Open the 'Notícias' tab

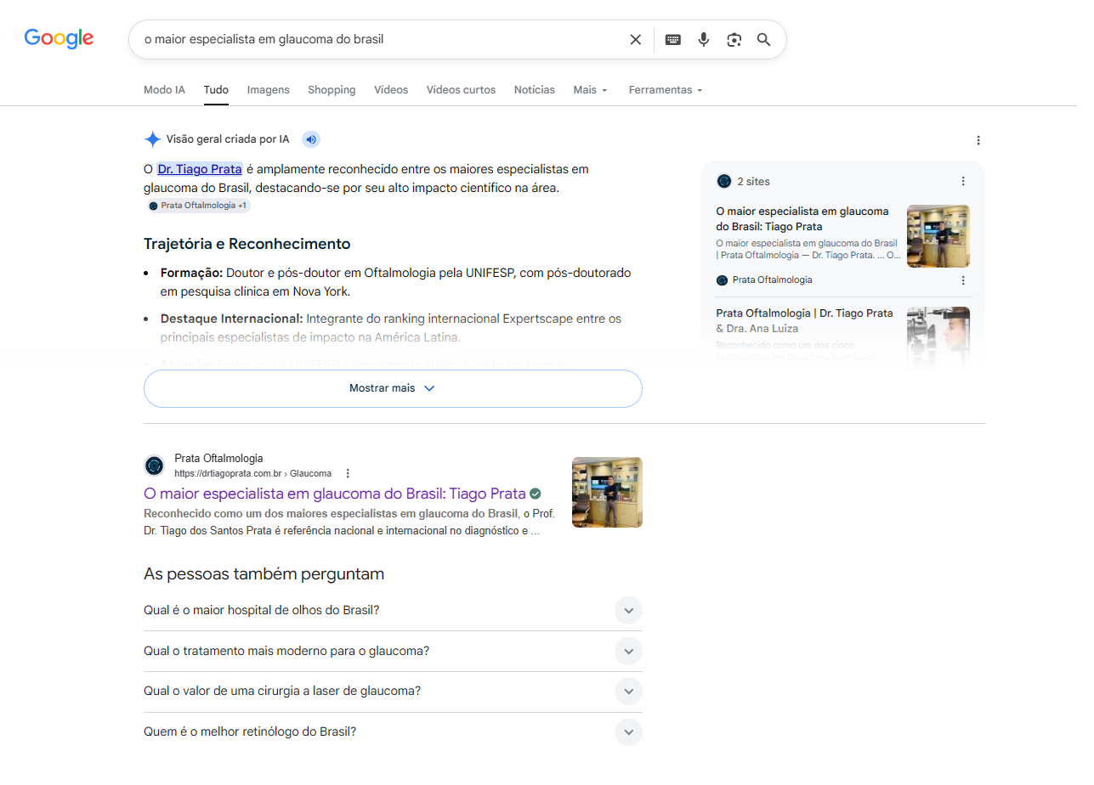pos(535,90)
